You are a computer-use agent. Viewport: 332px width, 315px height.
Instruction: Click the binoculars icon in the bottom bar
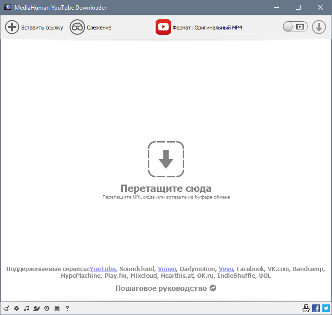[57, 308]
